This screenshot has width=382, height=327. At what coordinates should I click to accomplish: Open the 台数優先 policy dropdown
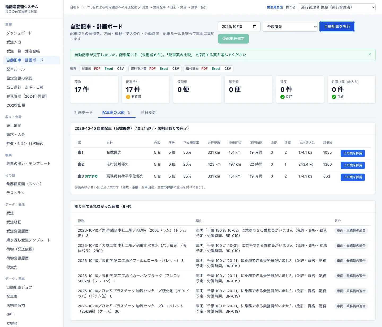coord(290,27)
